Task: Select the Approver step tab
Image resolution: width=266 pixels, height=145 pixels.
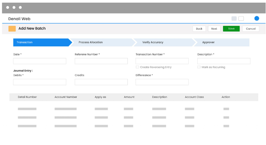Action: click(222, 42)
